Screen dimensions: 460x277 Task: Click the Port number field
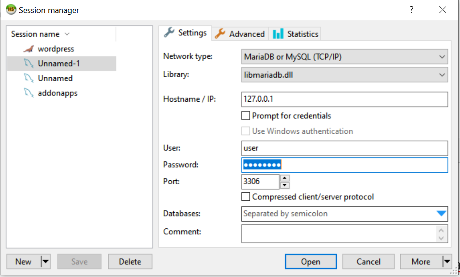[260, 182]
